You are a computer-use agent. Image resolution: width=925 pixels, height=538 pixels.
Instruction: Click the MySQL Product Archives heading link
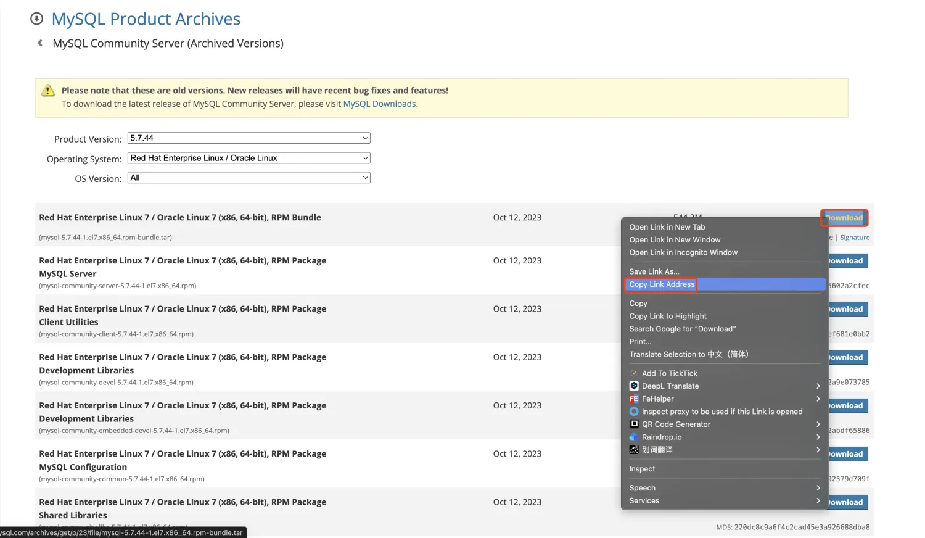146,19
